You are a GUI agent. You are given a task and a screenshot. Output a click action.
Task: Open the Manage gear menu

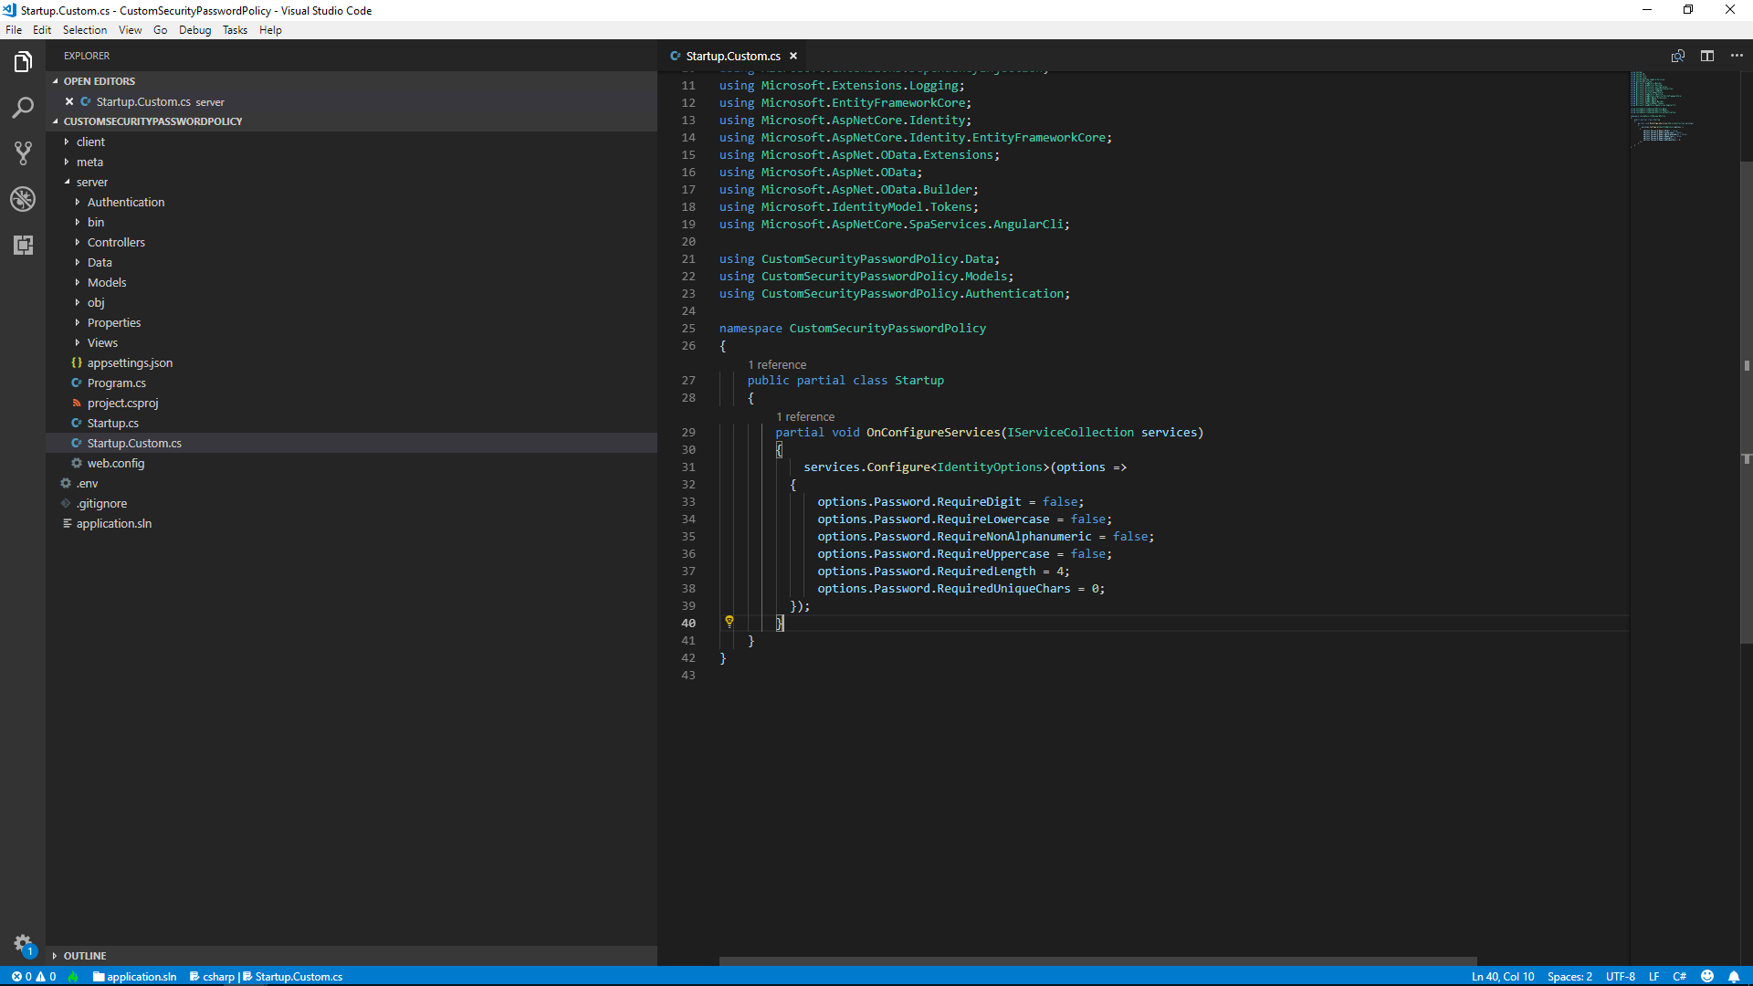coord(23,944)
